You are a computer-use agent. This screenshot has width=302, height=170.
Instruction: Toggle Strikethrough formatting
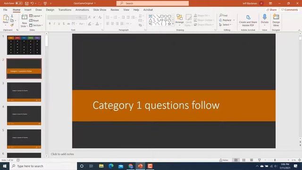(68, 24)
